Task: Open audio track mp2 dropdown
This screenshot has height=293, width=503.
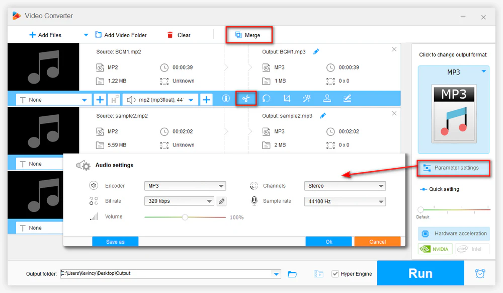Action: pos(160,100)
